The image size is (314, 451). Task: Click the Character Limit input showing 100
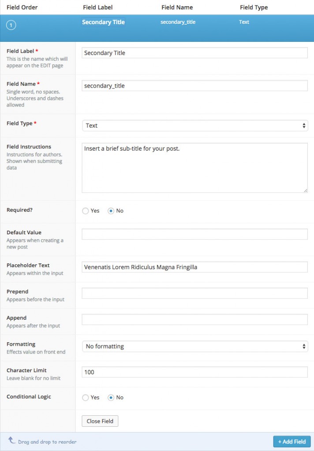point(194,372)
